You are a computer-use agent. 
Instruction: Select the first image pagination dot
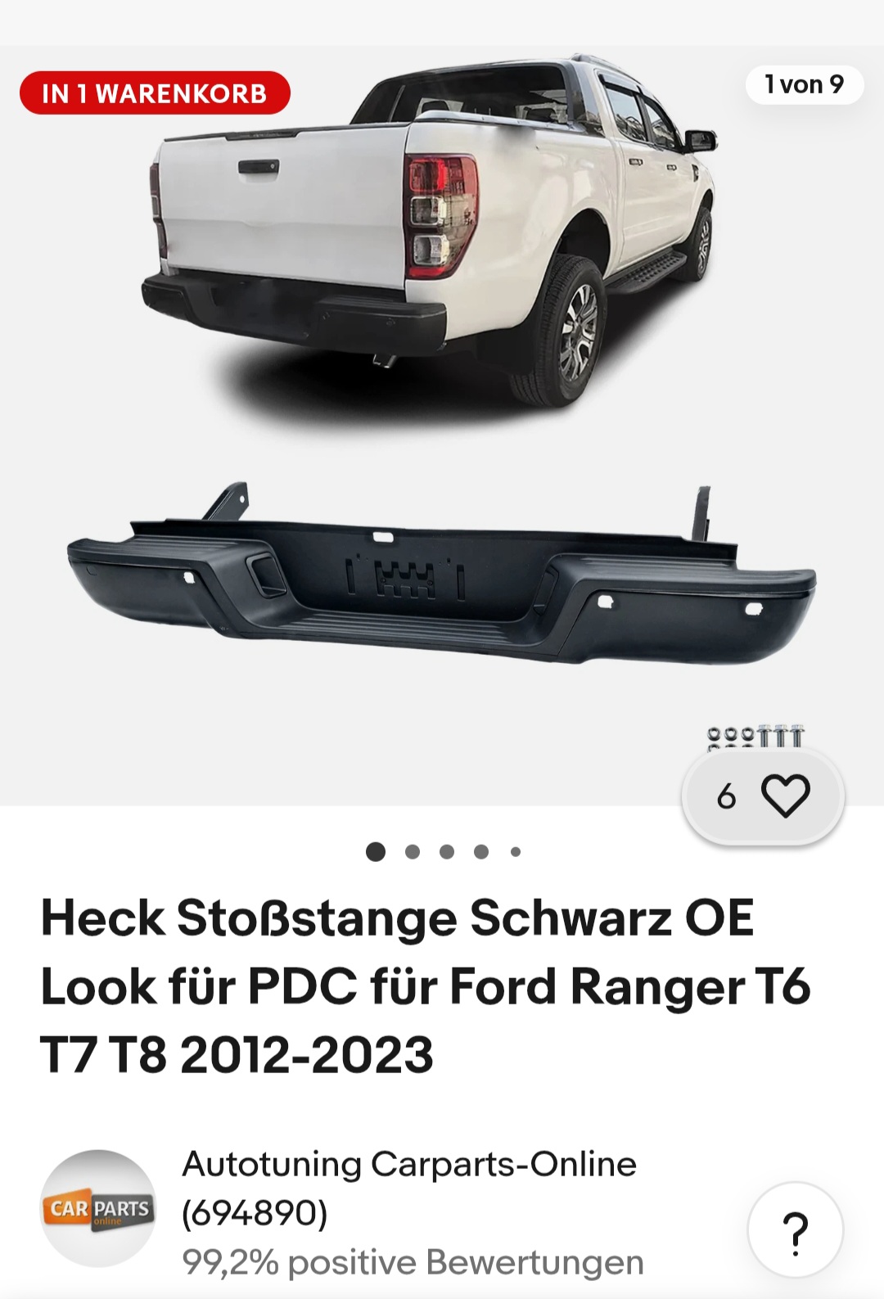[x=376, y=852]
